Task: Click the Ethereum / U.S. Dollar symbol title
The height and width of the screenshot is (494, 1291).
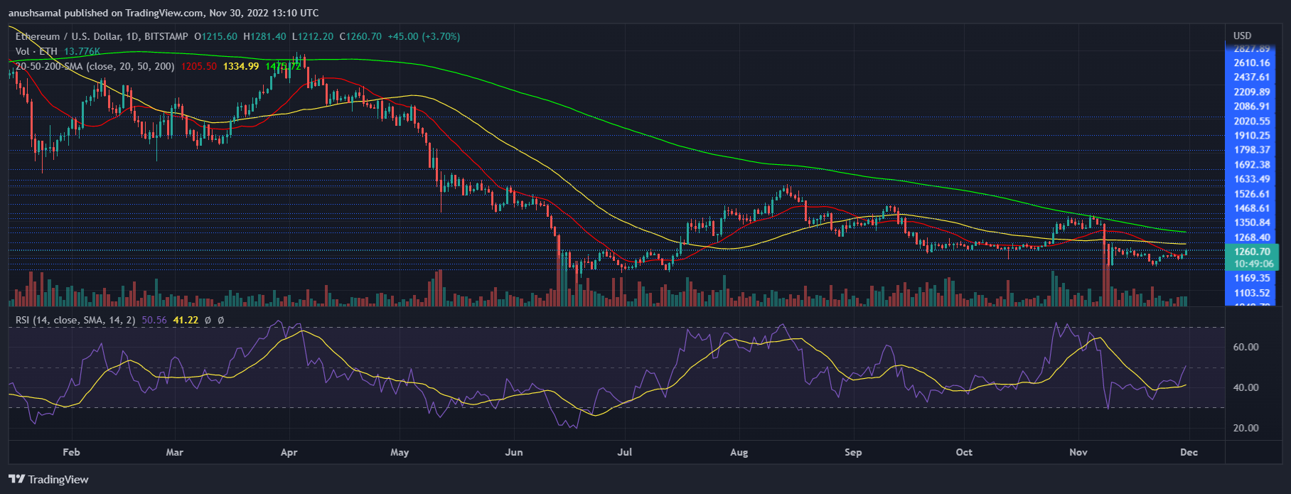Action: pyautogui.click(x=77, y=36)
